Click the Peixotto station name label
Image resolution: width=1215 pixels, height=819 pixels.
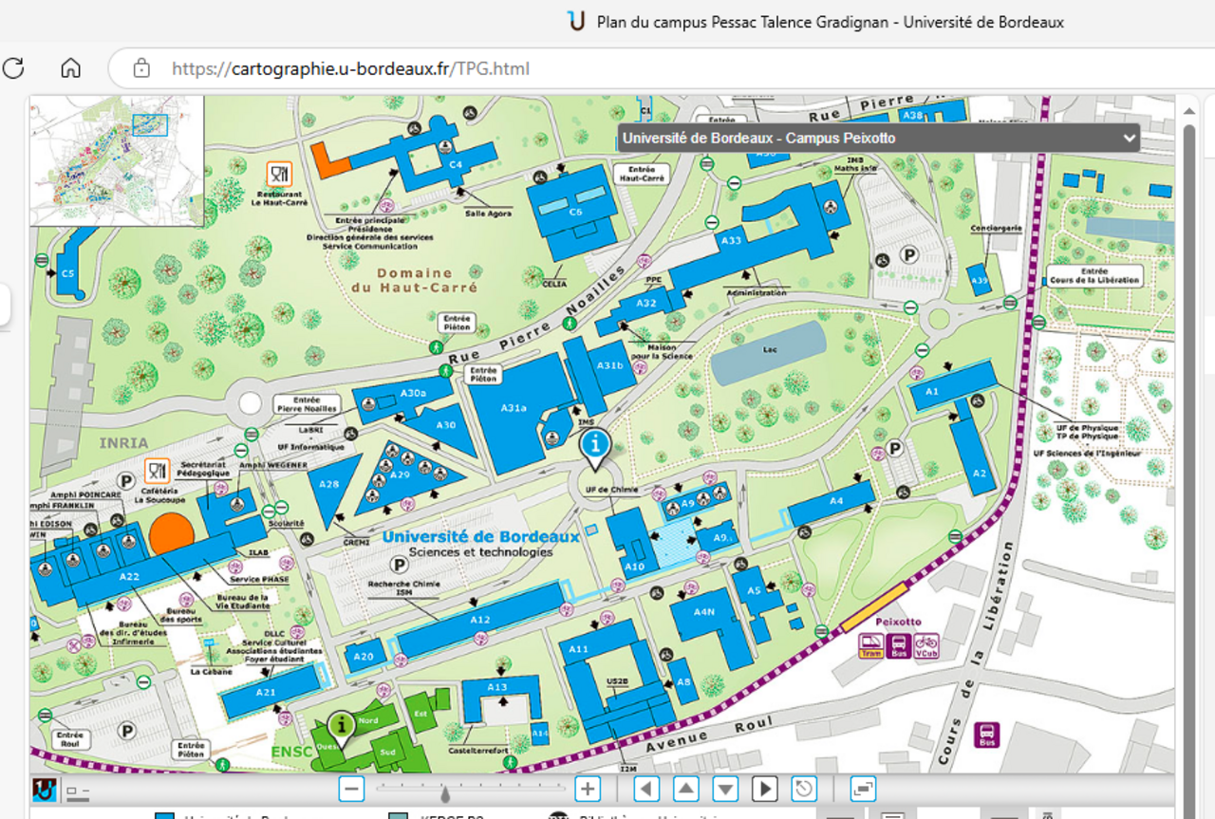(899, 622)
